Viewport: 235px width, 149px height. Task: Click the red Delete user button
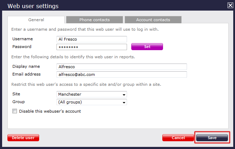point(23,138)
